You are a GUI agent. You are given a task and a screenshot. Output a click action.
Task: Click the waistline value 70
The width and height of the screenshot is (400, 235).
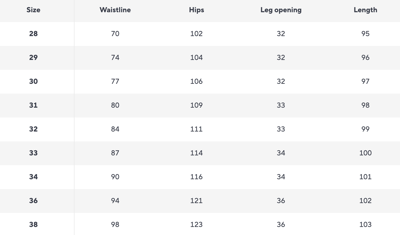115,34
